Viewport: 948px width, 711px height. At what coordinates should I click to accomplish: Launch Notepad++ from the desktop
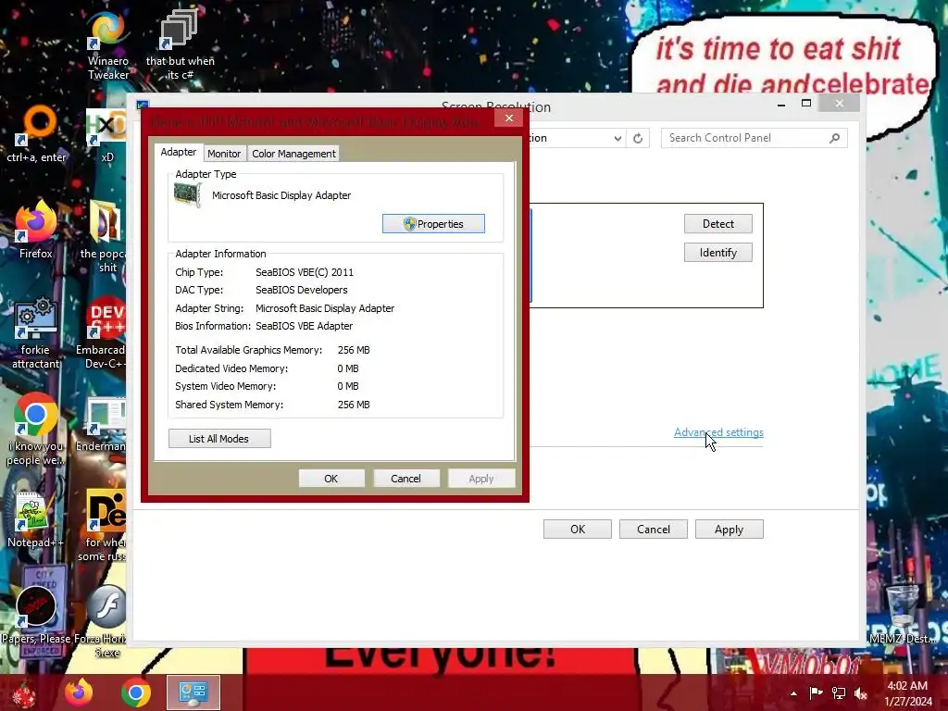point(34,520)
